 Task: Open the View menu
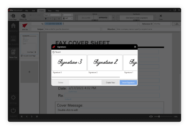(50, 11)
